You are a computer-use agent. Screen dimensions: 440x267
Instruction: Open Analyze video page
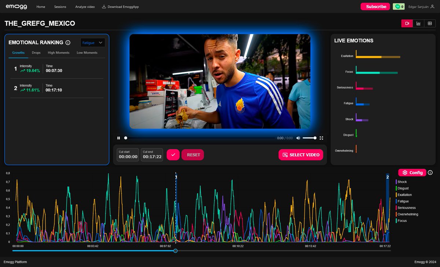tap(85, 7)
